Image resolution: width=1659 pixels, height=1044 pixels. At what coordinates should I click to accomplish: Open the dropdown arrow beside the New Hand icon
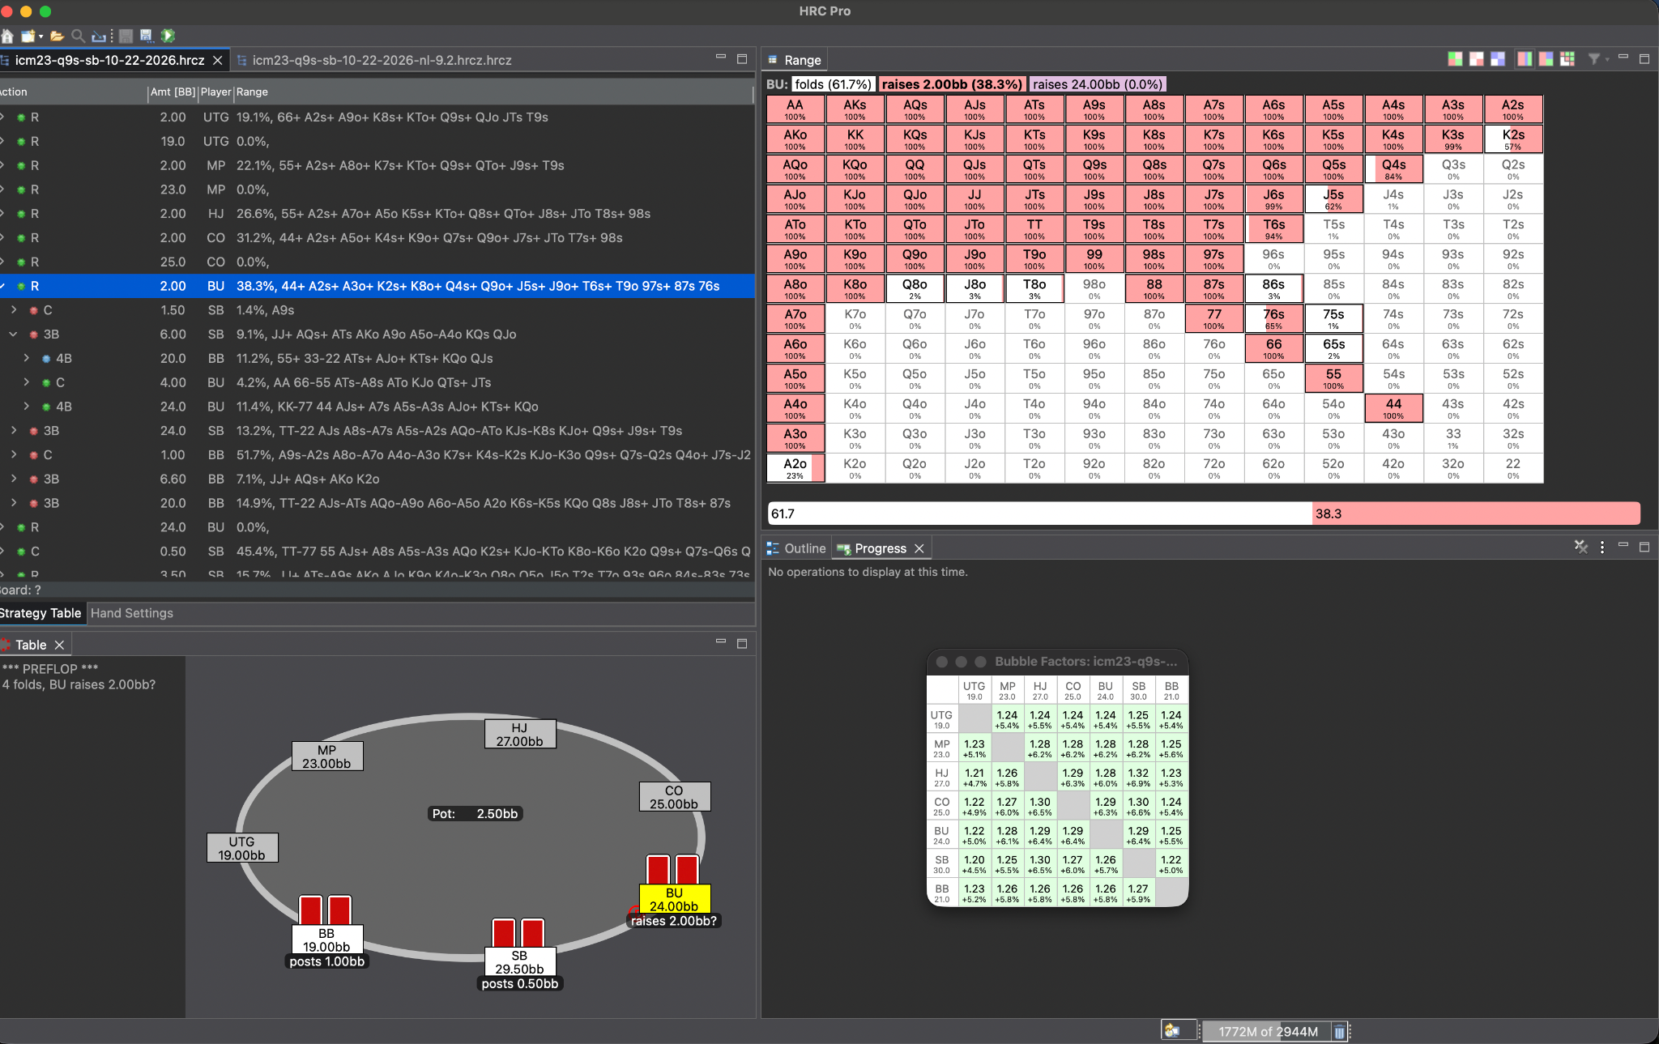coord(41,36)
